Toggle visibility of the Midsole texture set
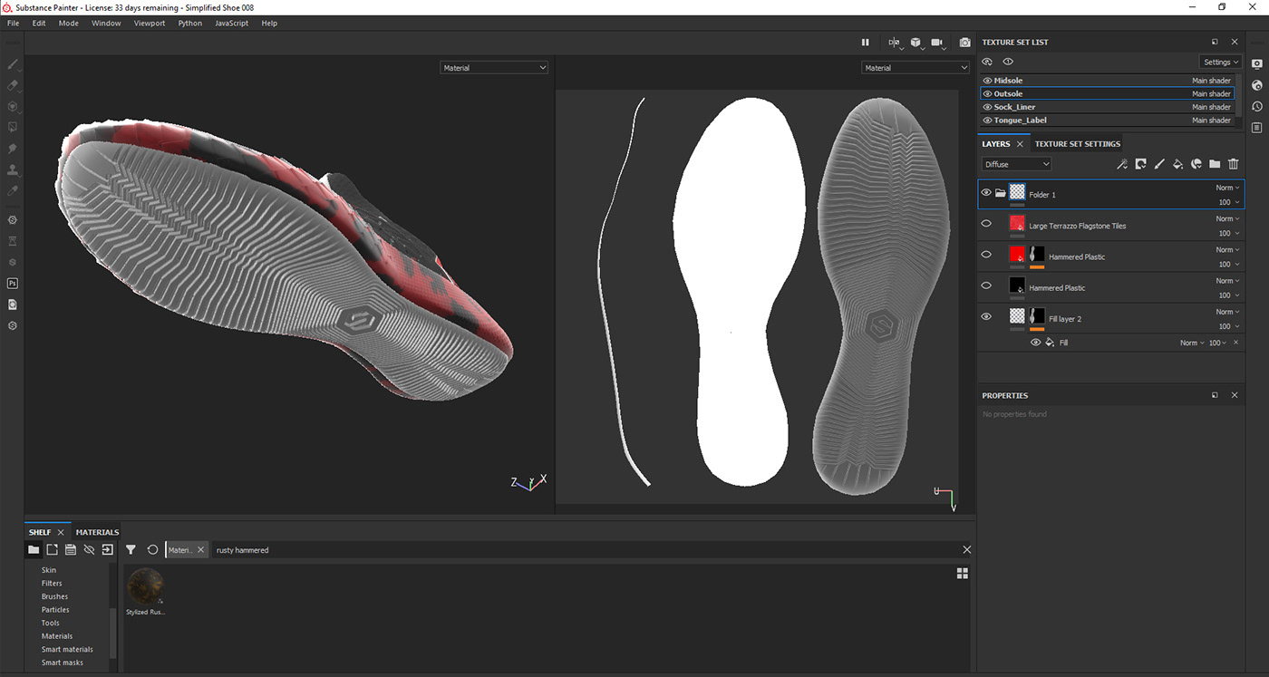The image size is (1269, 677). (x=986, y=80)
